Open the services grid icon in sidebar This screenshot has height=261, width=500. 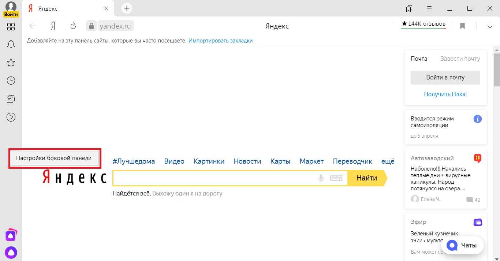(x=11, y=27)
